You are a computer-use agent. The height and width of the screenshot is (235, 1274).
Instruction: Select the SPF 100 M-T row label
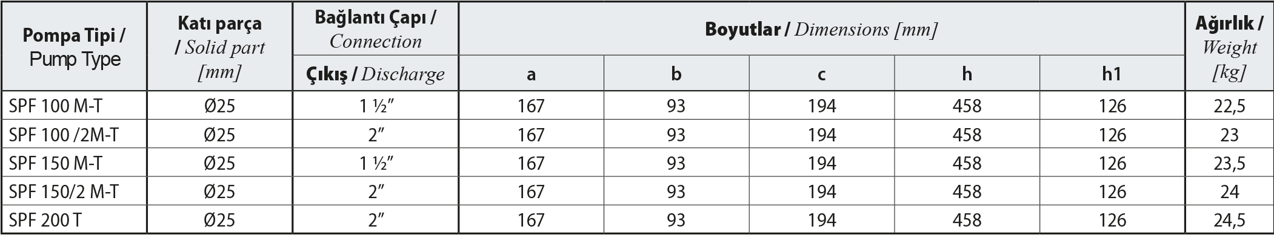[56, 106]
